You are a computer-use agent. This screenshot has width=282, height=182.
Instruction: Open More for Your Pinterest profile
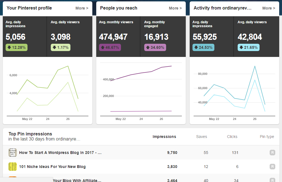coord(82,8)
